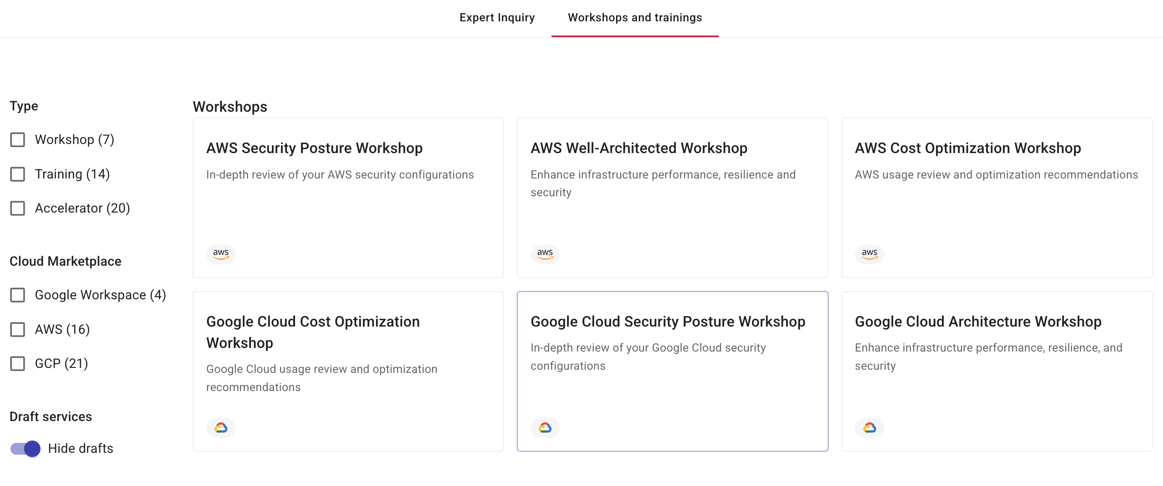Open the AWS Security Posture Workshop

tap(348, 197)
